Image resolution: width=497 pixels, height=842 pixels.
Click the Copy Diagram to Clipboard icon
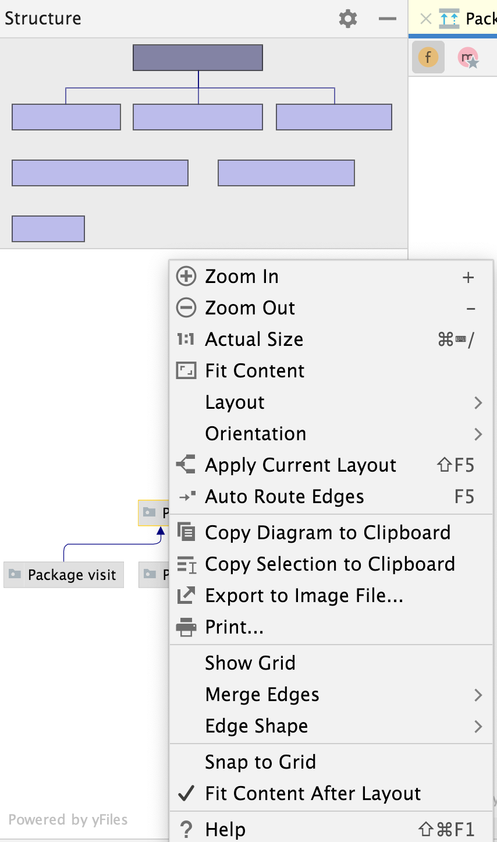point(186,533)
